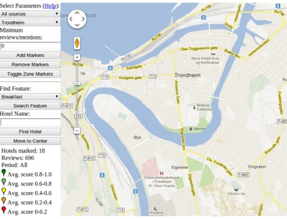
Task: Click the Find Hotel button
Action: pyautogui.click(x=30, y=132)
